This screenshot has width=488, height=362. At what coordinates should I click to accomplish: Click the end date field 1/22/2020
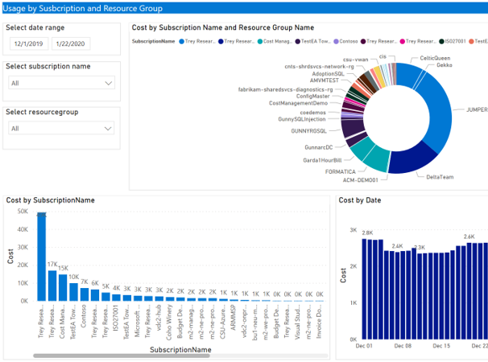pyautogui.click(x=71, y=44)
